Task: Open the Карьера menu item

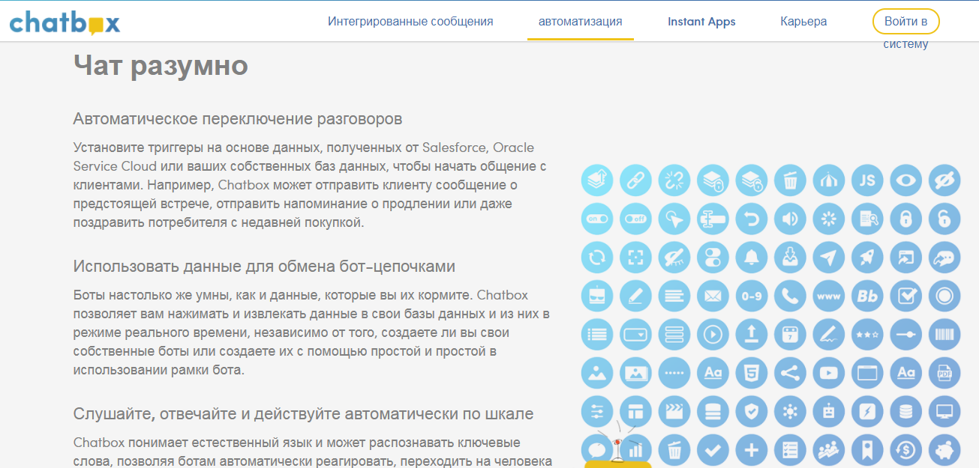Action: [803, 21]
